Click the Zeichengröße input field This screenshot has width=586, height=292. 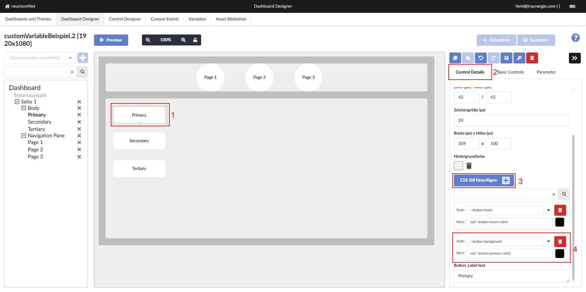(x=511, y=121)
